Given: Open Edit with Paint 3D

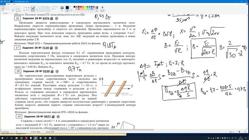Looking at the screenshot, I should pyautogui.click(x=102, y=9).
